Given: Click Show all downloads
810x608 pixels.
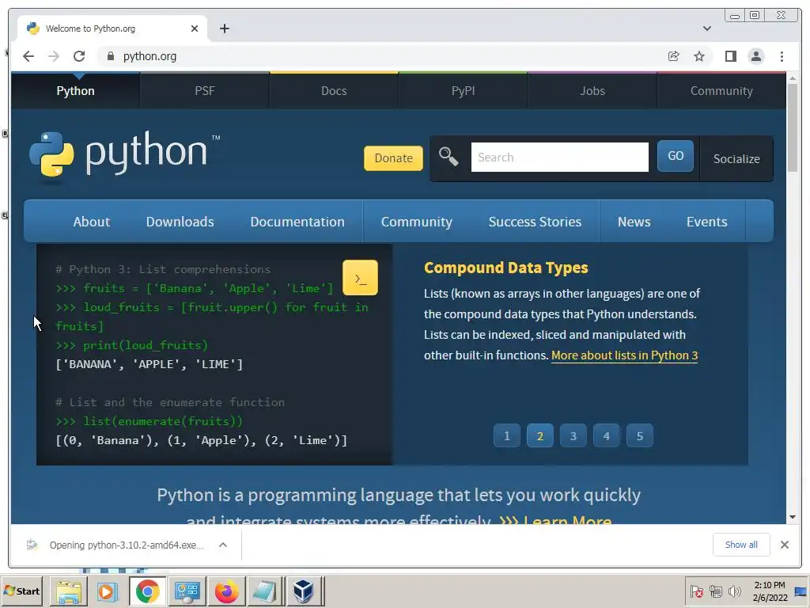Looking at the screenshot, I should click(741, 545).
